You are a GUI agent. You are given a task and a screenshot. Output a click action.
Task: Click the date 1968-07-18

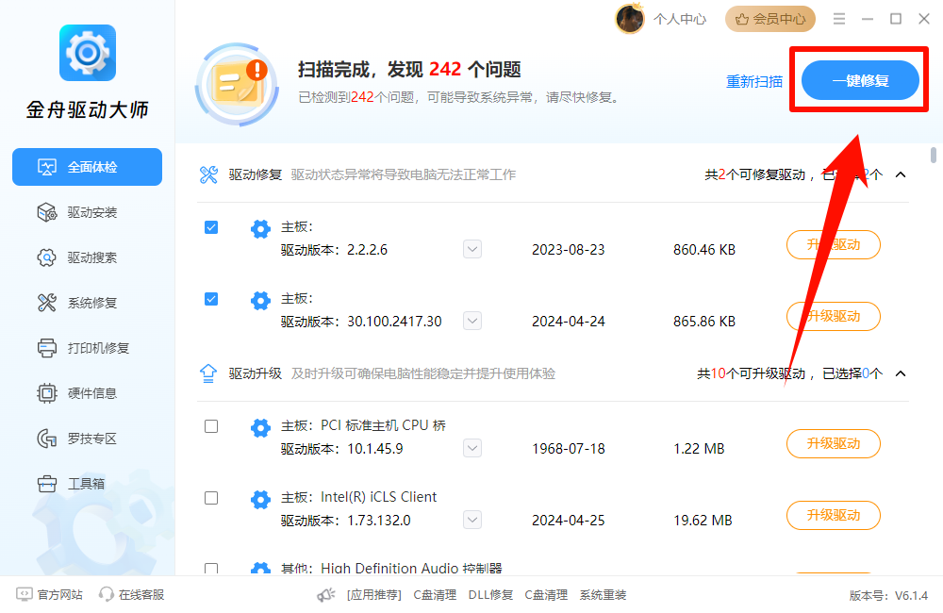(569, 449)
